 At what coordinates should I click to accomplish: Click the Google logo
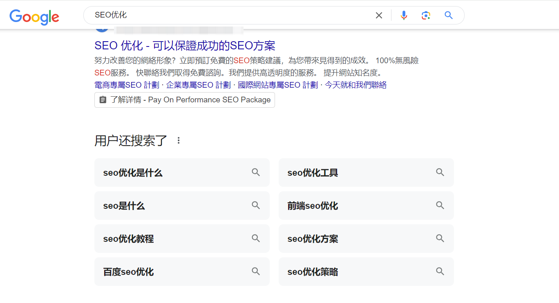[34, 16]
